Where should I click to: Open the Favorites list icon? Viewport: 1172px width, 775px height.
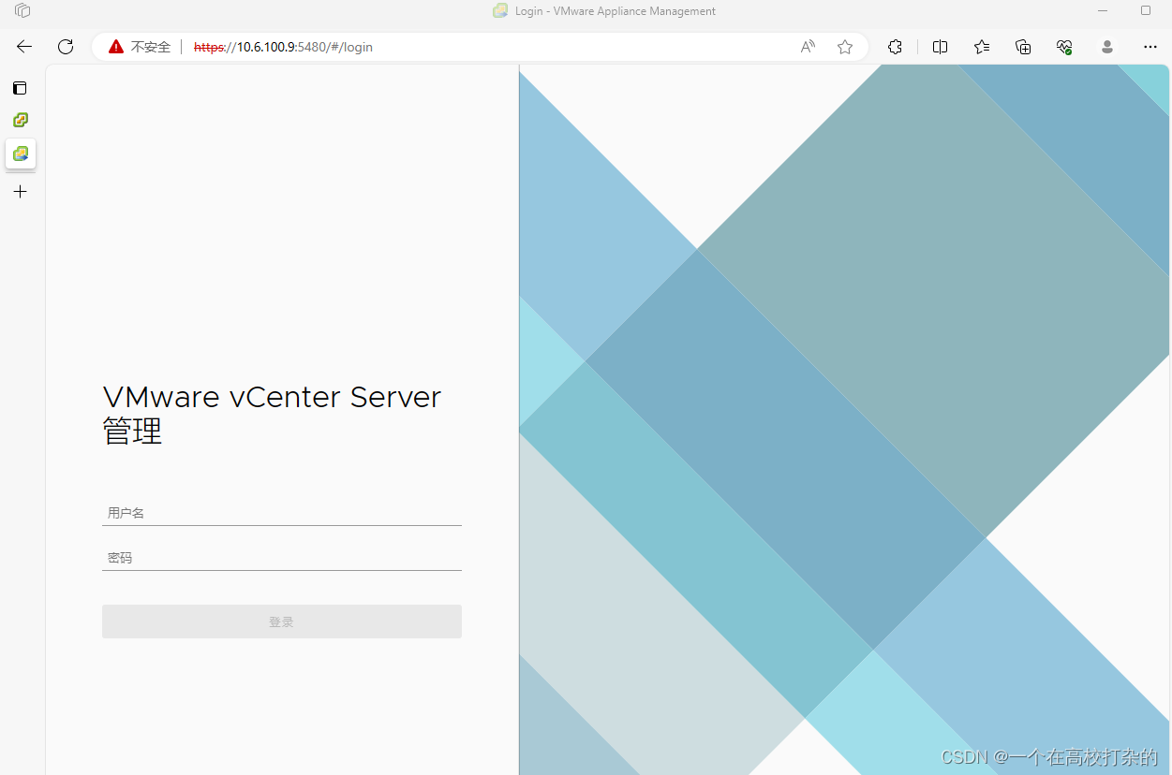click(982, 47)
